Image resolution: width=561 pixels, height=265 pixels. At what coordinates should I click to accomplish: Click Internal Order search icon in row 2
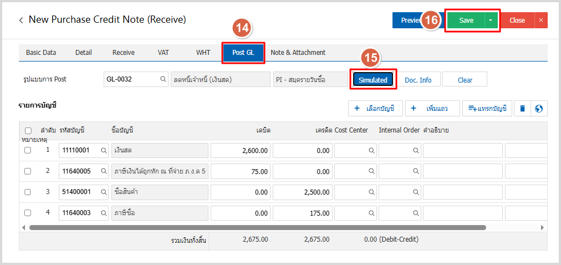tap(415, 171)
